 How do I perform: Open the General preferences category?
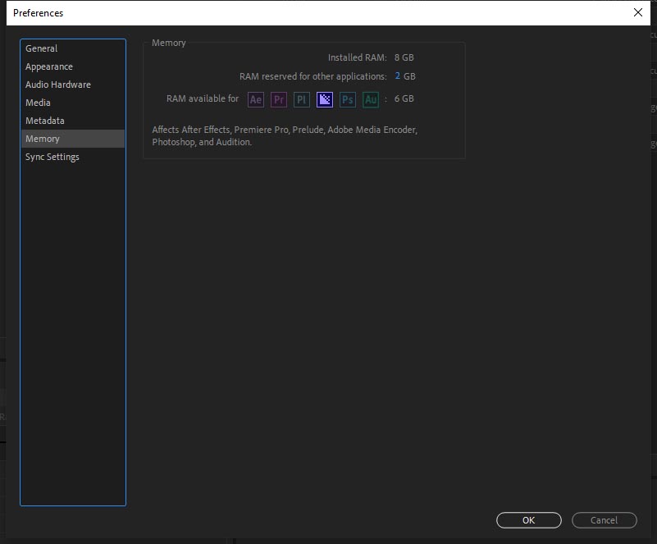coord(42,48)
